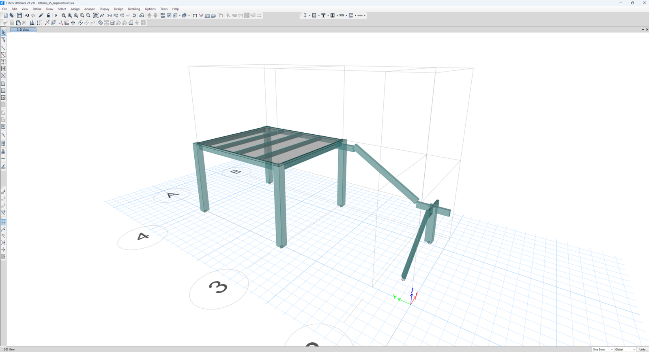Viewport: 649px width, 352px height.
Task: Open the I-section steel frame design dropdown
Action: click(309, 15)
